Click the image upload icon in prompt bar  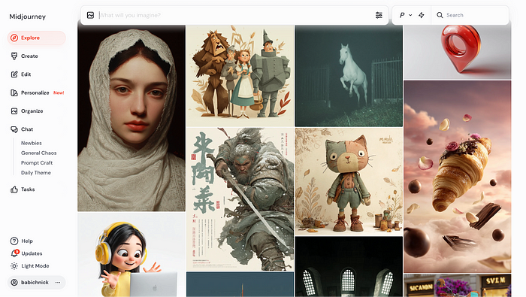click(x=90, y=15)
